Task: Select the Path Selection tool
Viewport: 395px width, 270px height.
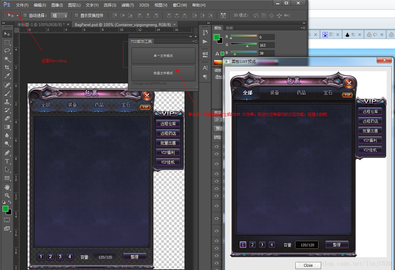Action: pyautogui.click(x=7, y=170)
